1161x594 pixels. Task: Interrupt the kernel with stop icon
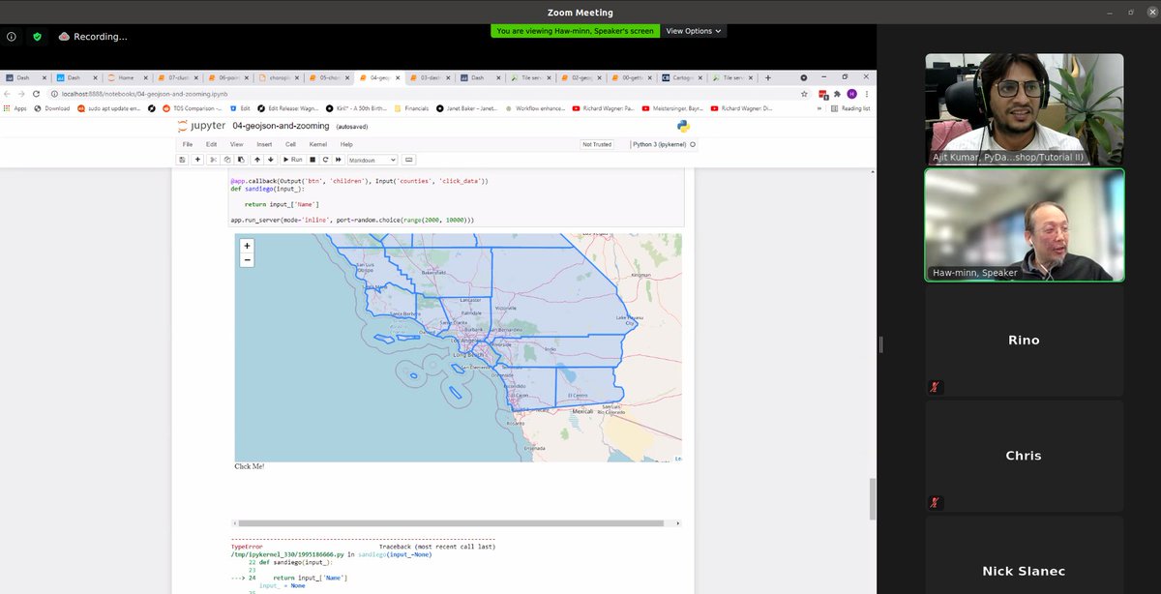[x=313, y=160]
